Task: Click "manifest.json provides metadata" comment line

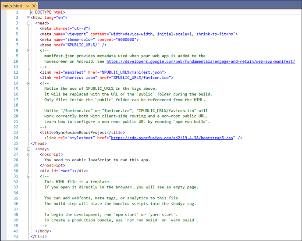Action: 125,56
